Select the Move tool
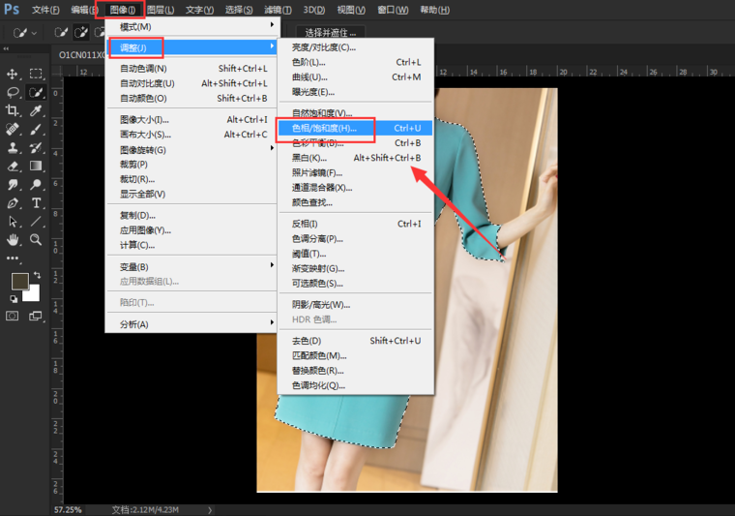735x516 pixels. [13, 74]
